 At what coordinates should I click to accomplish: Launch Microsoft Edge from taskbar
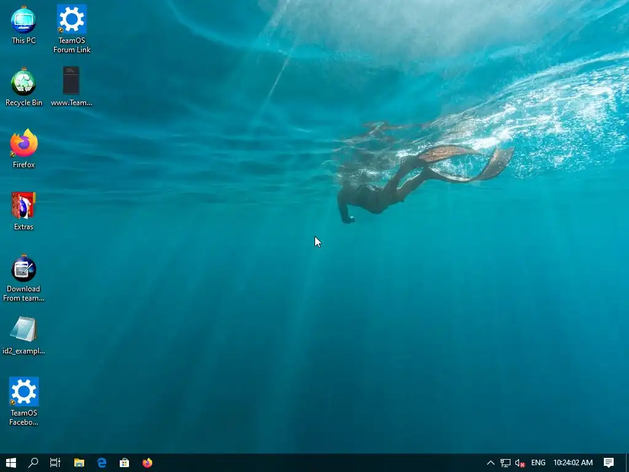click(x=102, y=463)
